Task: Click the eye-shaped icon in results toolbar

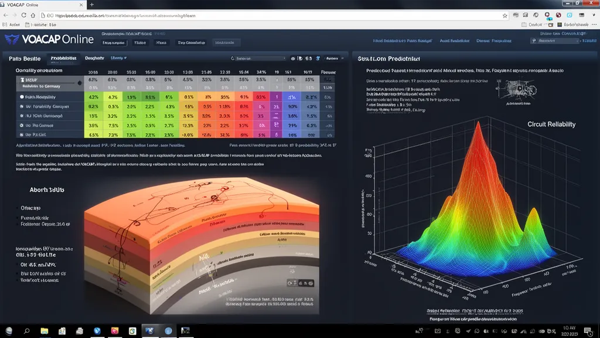Action: pos(293,58)
